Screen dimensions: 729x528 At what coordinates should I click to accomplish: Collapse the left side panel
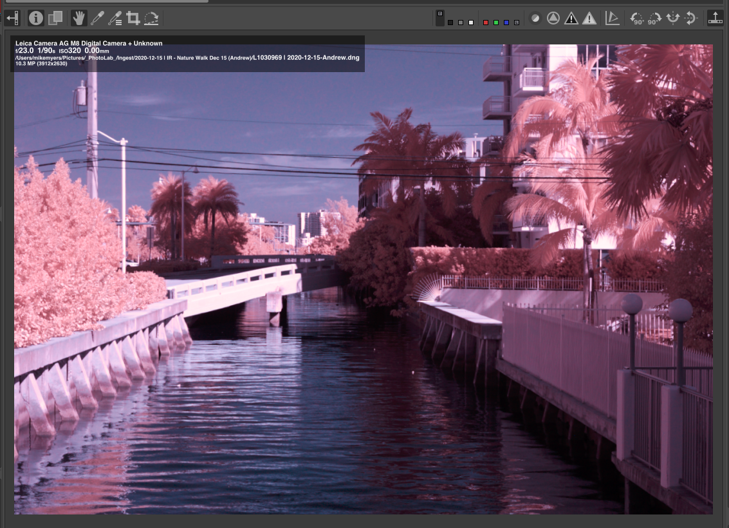click(x=12, y=18)
